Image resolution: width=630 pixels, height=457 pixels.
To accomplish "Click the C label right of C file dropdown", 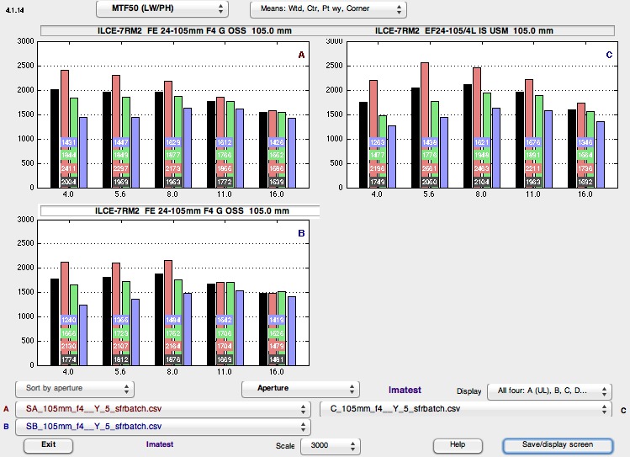I will (x=623, y=411).
